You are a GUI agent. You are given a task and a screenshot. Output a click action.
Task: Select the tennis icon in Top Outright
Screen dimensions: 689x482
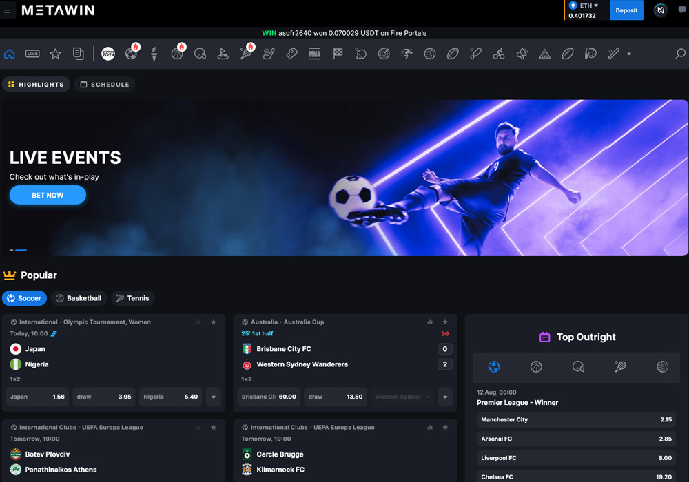(x=619, y=367)
